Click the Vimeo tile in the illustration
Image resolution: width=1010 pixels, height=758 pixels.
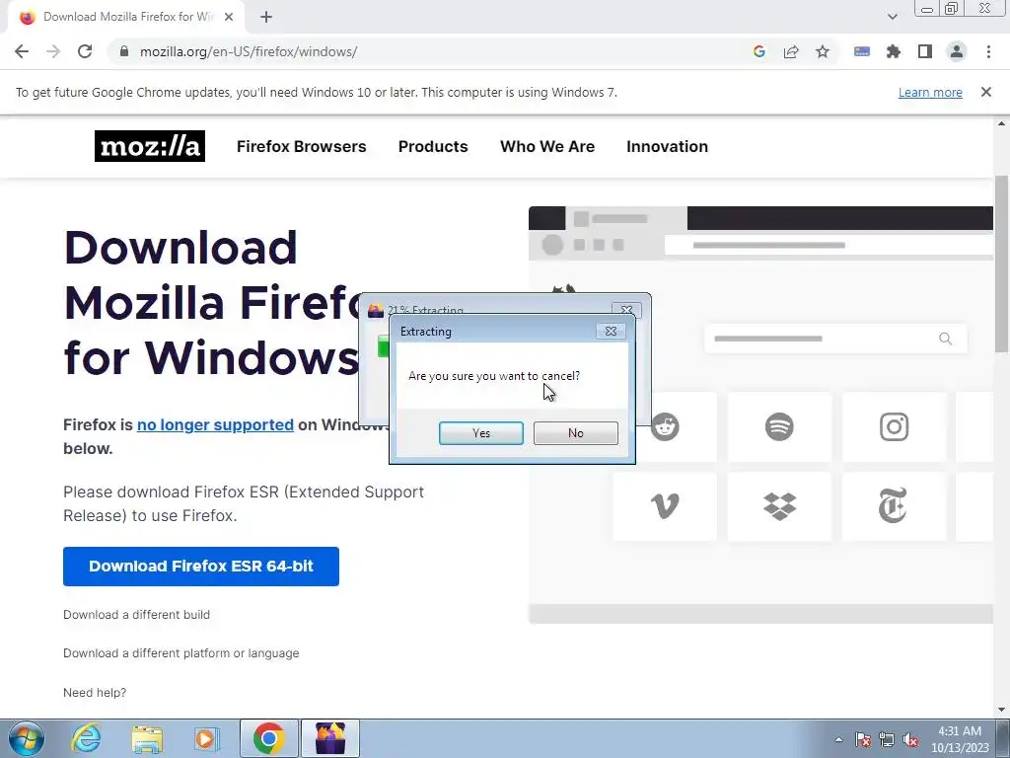(665, 506)
